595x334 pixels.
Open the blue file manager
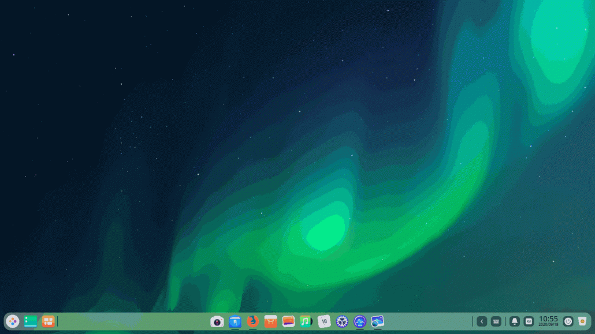(235, 322)
